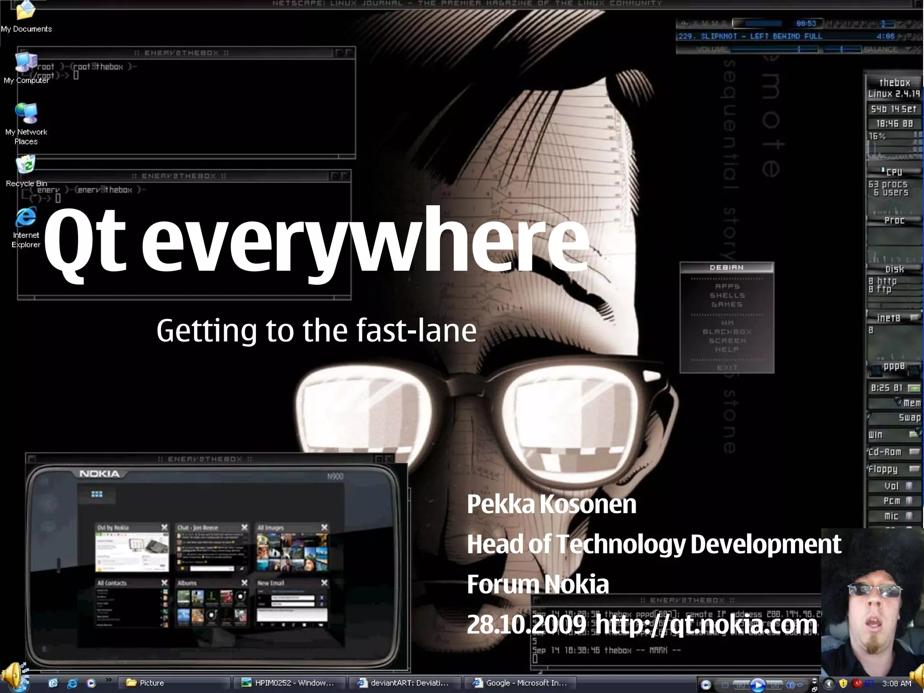Screen dimensions: 924x693
Task: Launch Internet Explorer from desktop icon
Action: coord(26,217)
